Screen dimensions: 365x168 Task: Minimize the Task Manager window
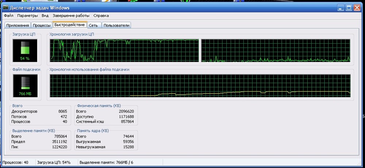[341, 8]
